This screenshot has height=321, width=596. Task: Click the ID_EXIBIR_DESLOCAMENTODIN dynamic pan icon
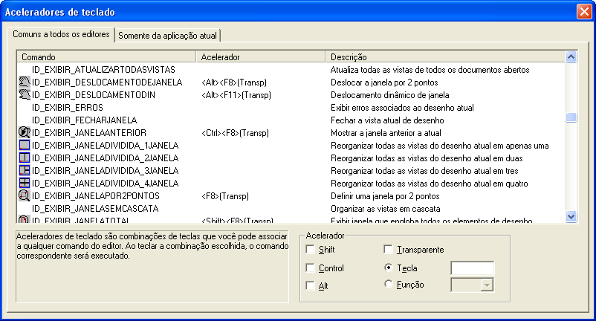[x=23, y=94]
